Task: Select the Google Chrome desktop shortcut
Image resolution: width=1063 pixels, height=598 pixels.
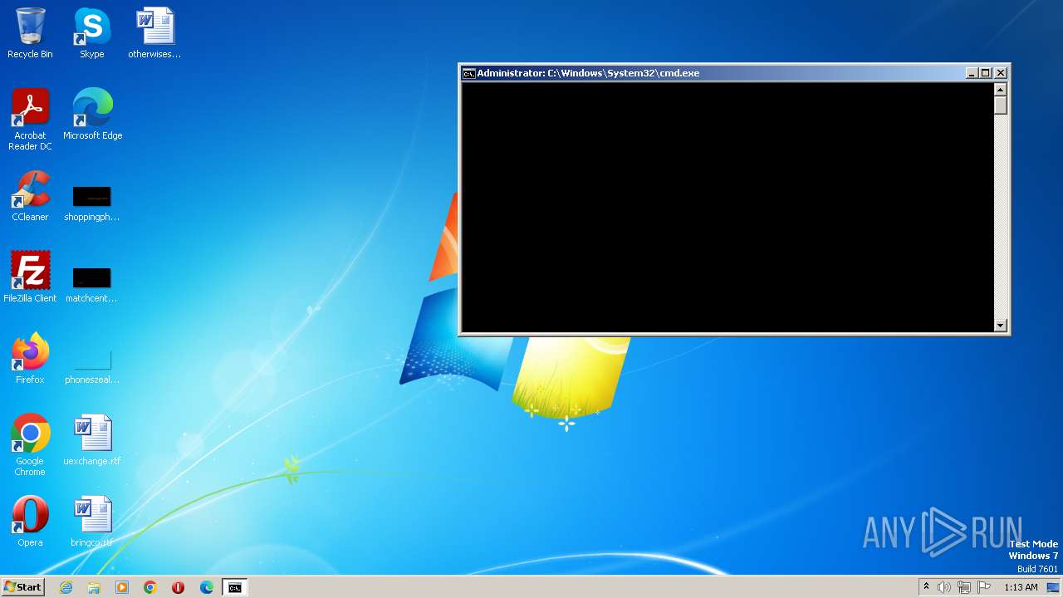Action: 30,444
